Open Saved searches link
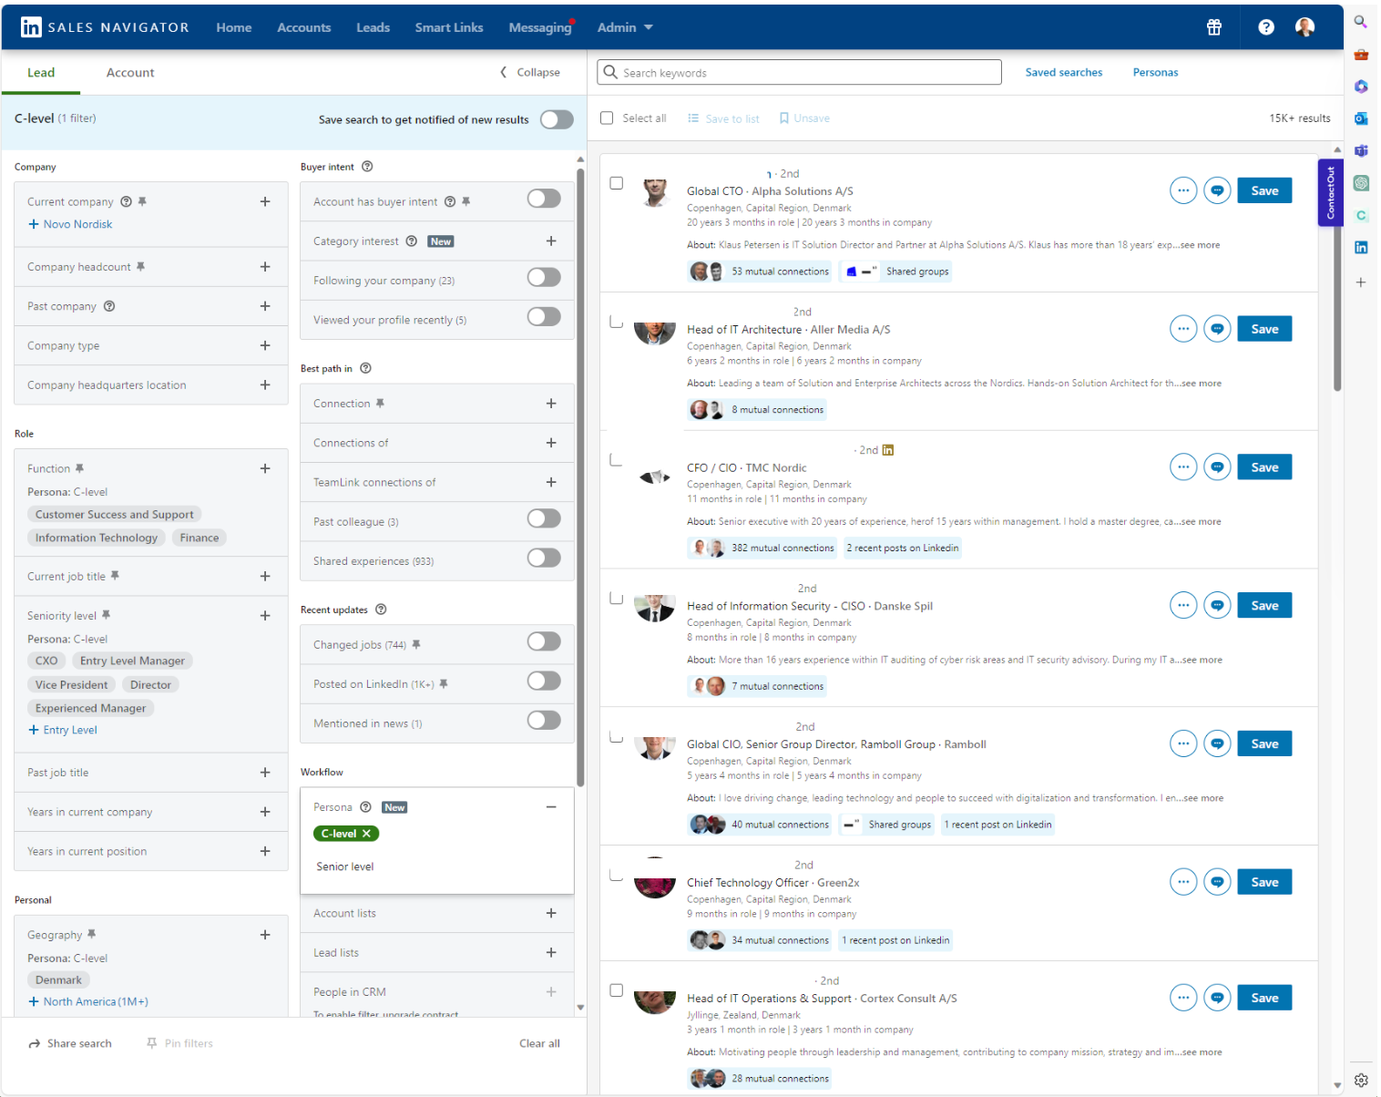The height and width of the screenshot is (1097, 1381). click(x=1064, y=72)
